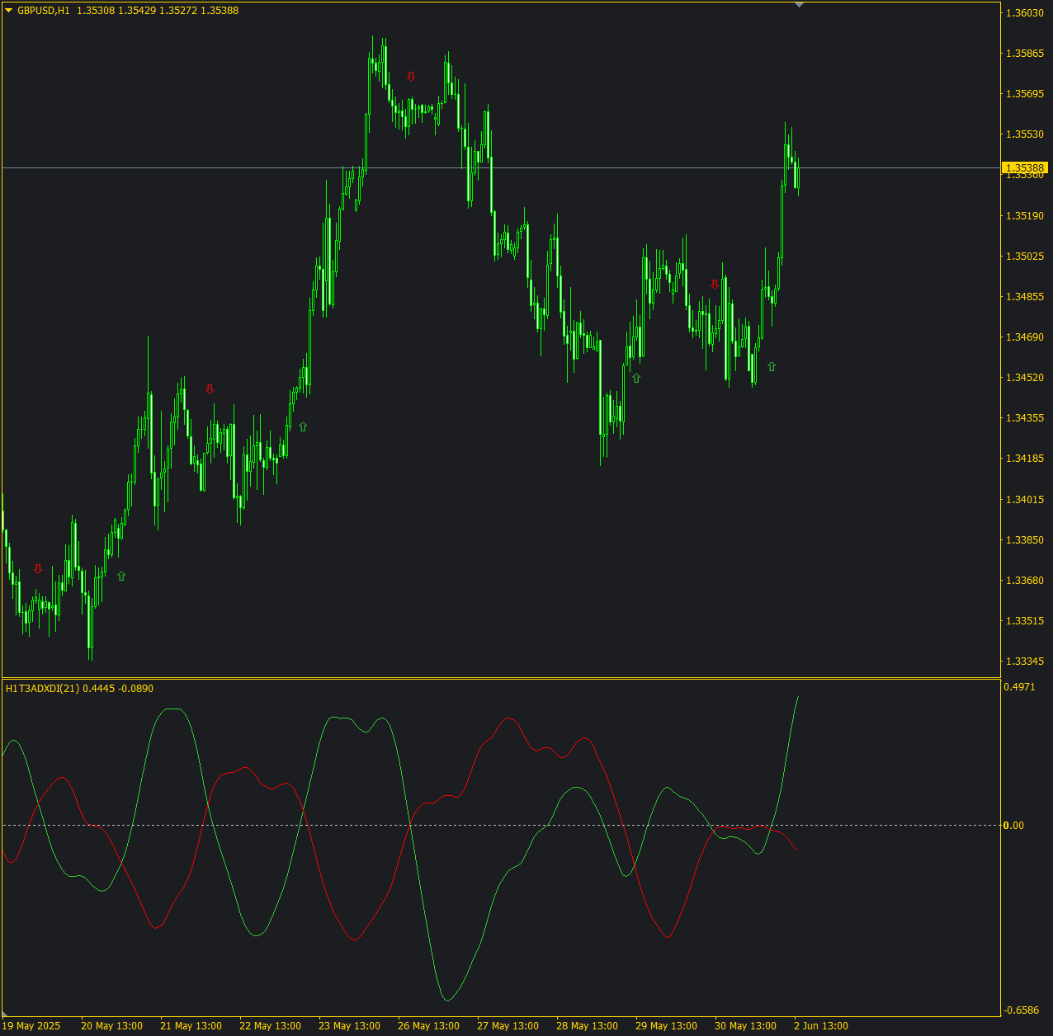The image size is (1053, 1036).
Task: Click the OHLC values 1.35308 1.35429 1.35272 1.35388
Action: click(x=158, y=11)
